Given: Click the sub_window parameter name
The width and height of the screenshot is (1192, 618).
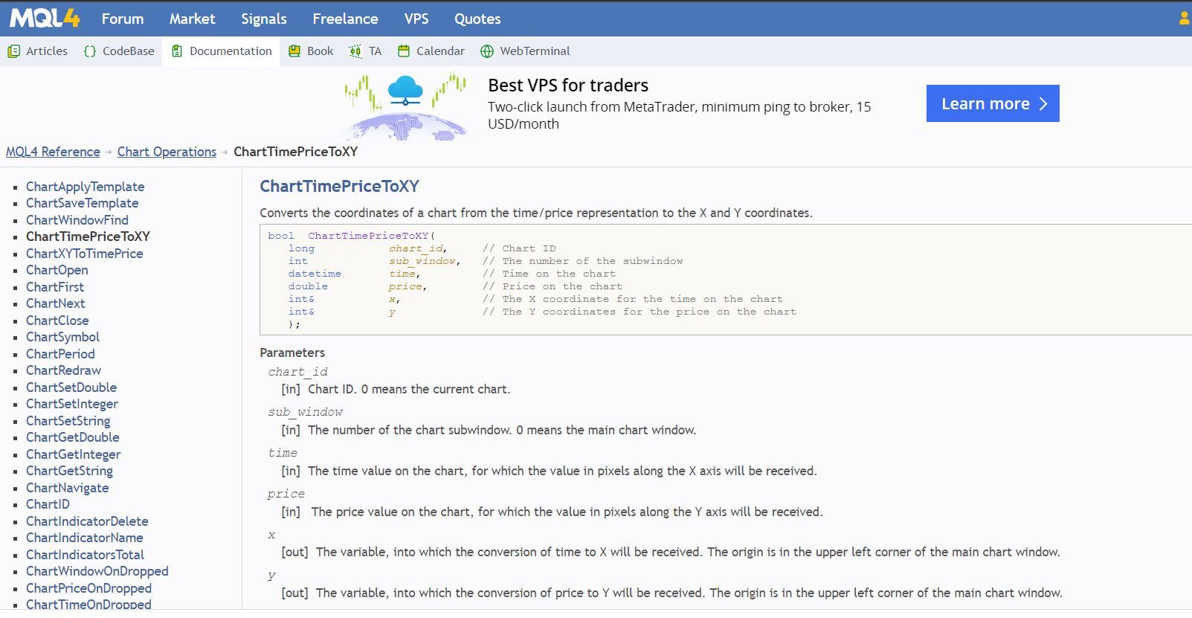Looking at the screenshot, I should pos(306,412).
